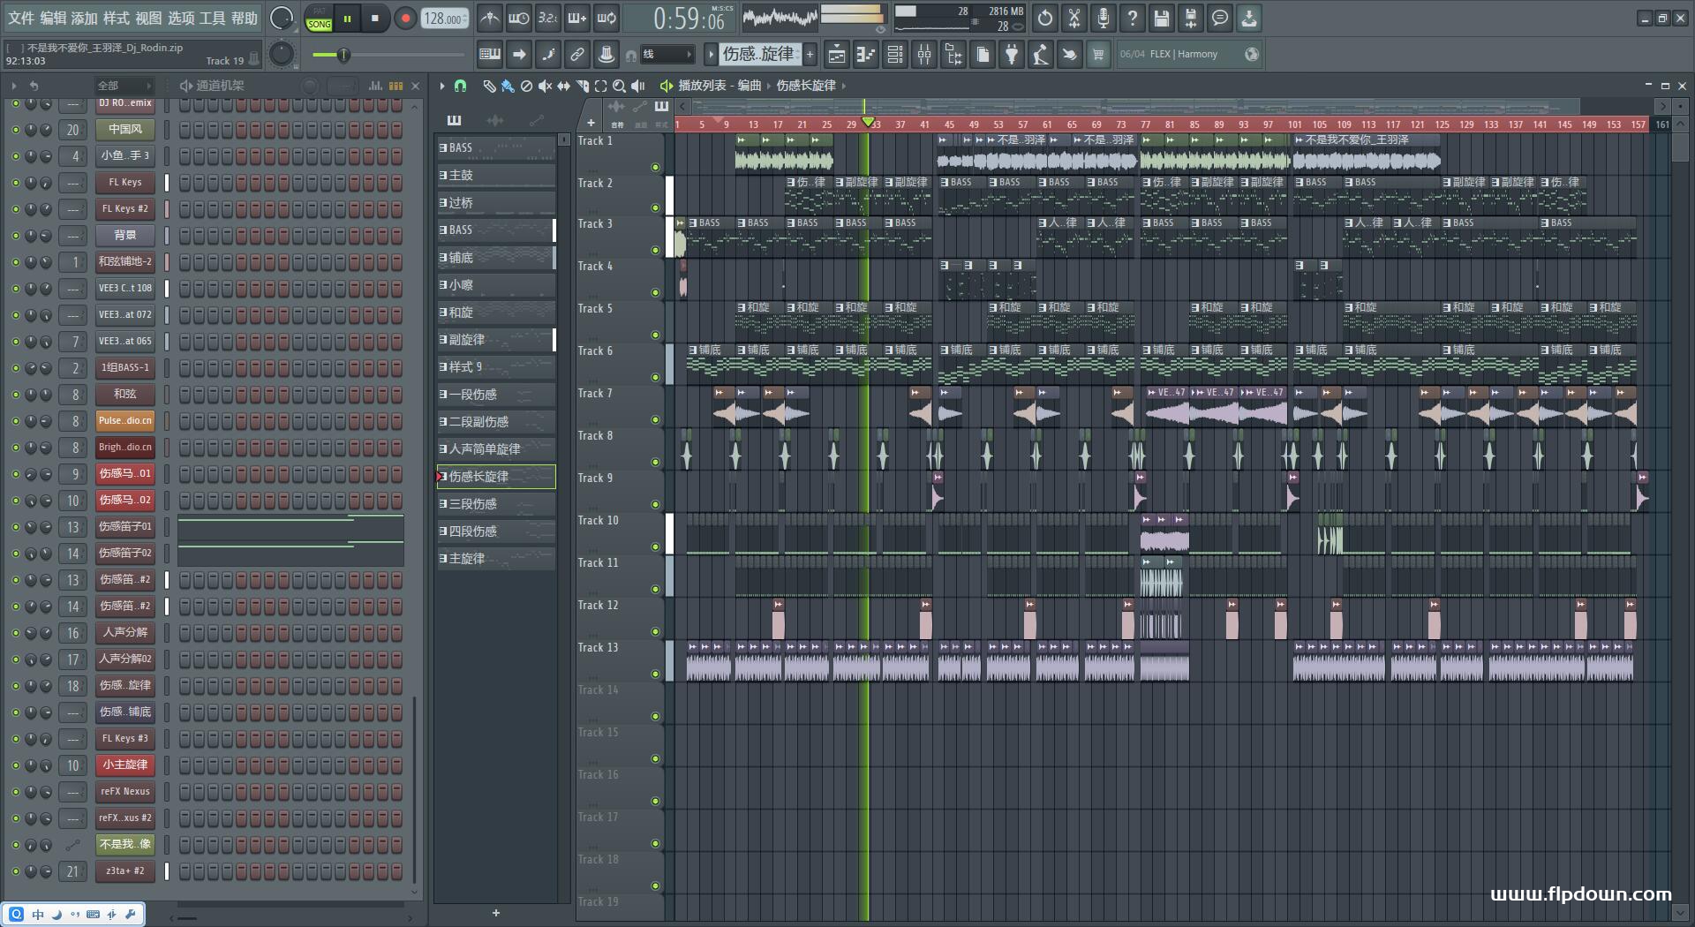The width and height of the screenshot is (1695, 927).
Task: Select the playlist zoom magnifier tool
Action: coord(619,86)
